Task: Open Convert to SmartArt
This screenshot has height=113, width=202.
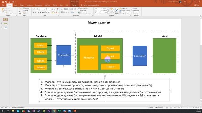Action: click(x=85, y=13)
